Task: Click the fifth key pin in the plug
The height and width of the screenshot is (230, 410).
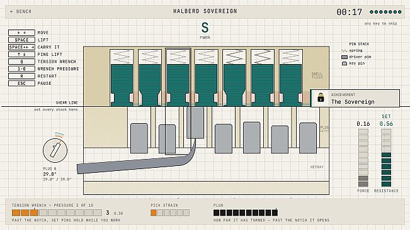Action: (x=252, y=138)
